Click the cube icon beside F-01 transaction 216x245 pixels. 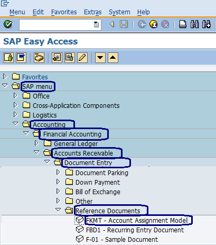[x=80, y=239]
